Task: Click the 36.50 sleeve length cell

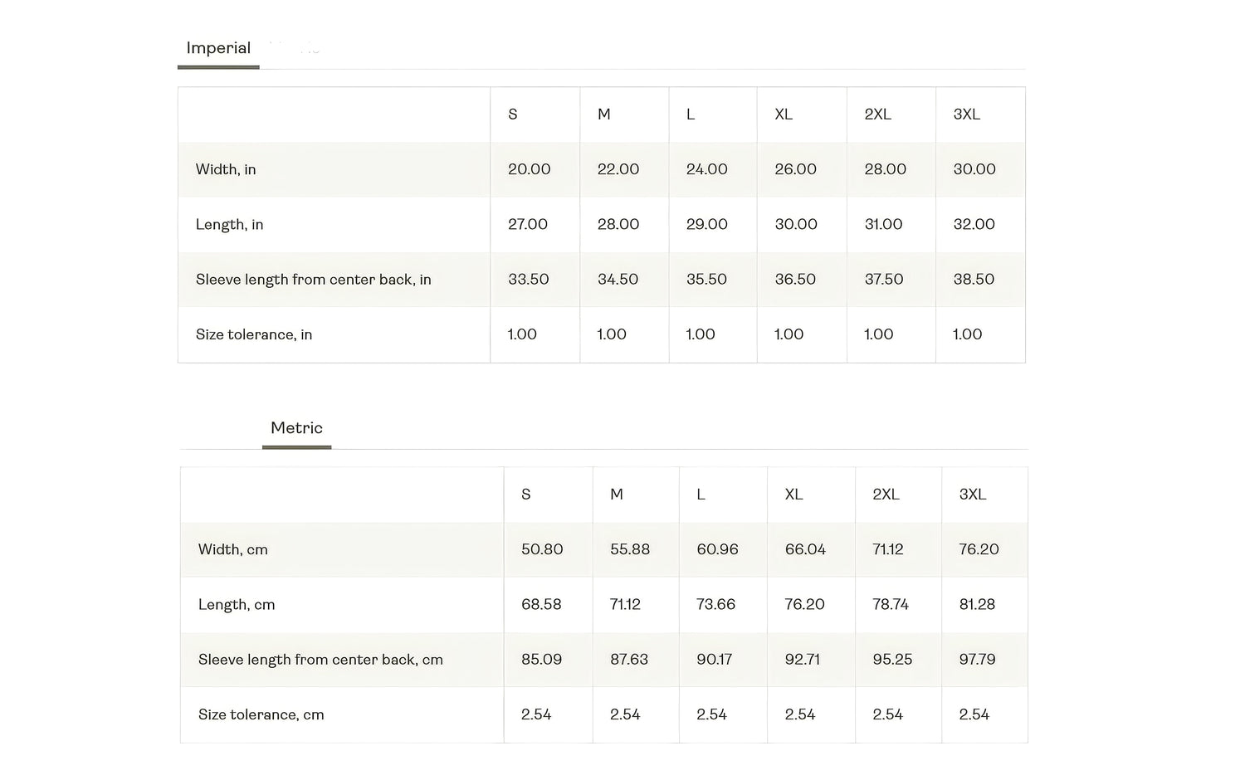Action: tap(795, 280)
